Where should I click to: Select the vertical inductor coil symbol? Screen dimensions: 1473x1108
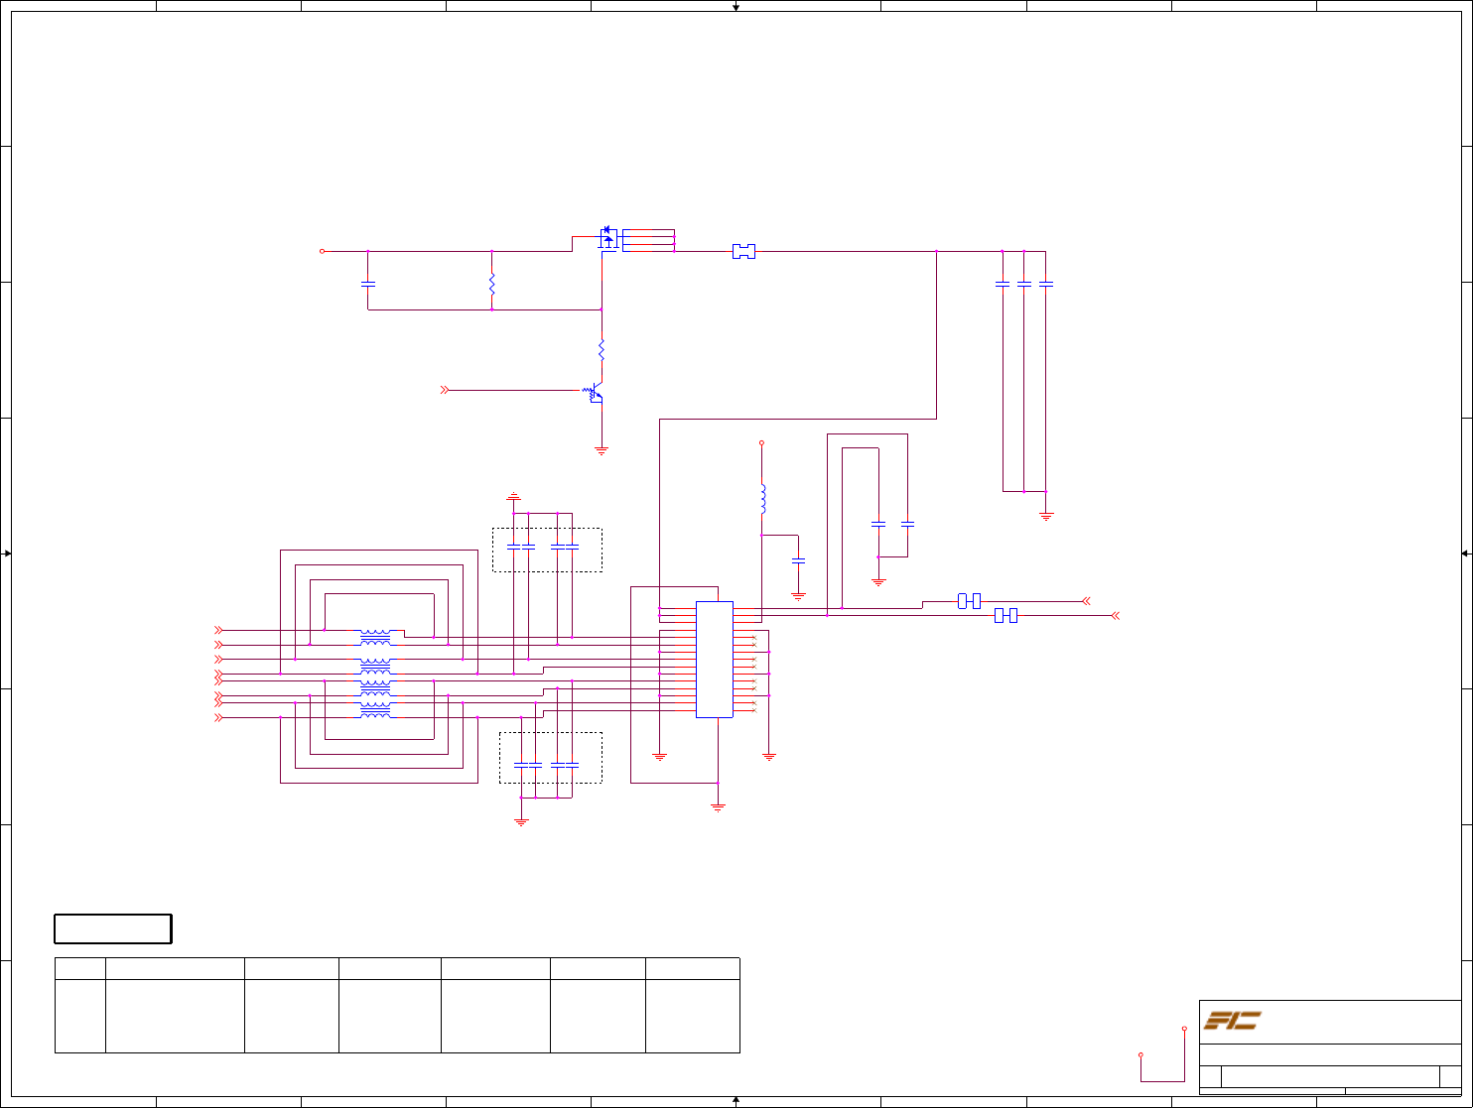click(x=762, y=498)
